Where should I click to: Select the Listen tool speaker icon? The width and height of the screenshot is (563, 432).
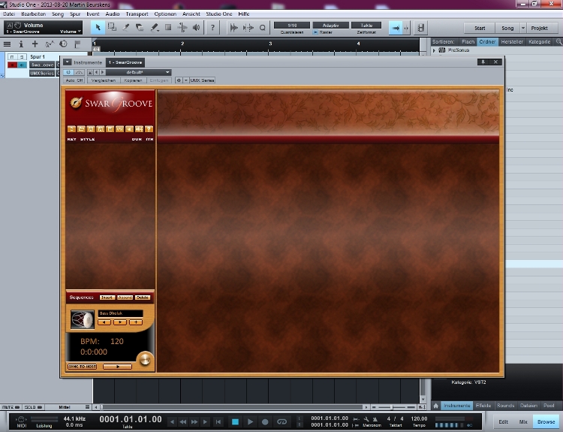tap(196, 27)
